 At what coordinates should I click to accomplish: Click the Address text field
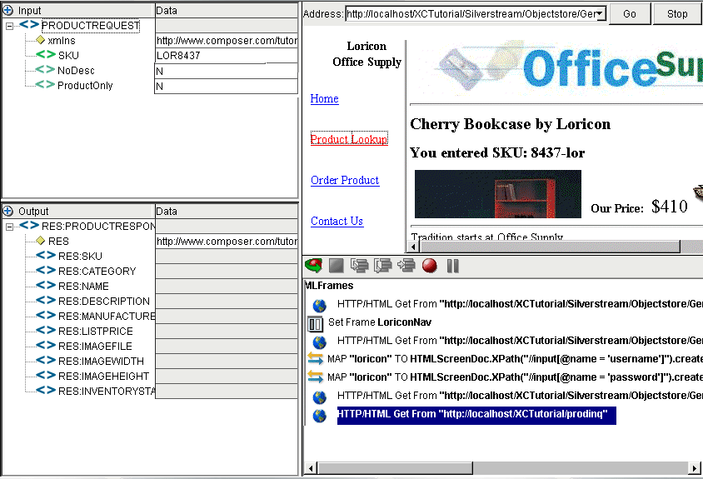[x=471, y=14]
